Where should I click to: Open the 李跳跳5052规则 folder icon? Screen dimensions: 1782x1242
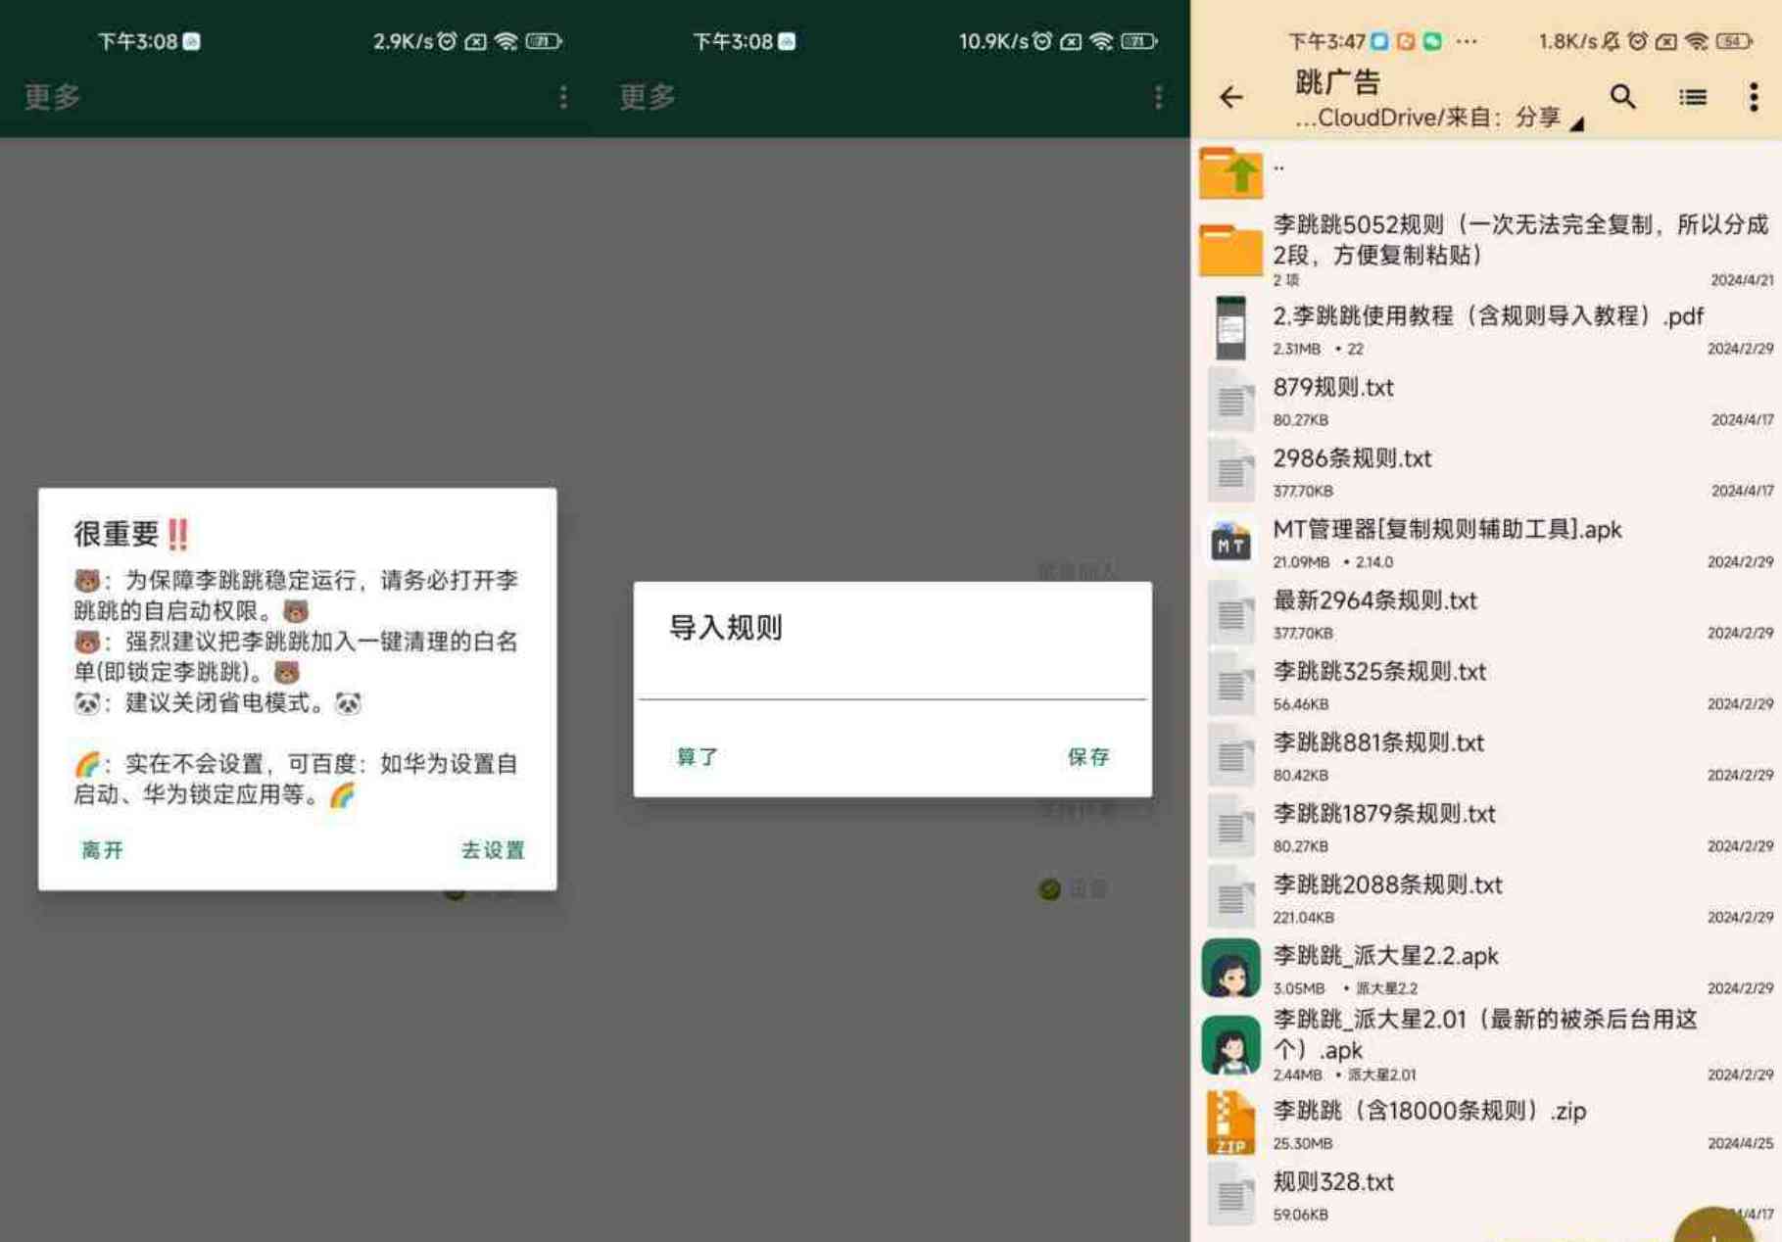tap(1230, 250)
